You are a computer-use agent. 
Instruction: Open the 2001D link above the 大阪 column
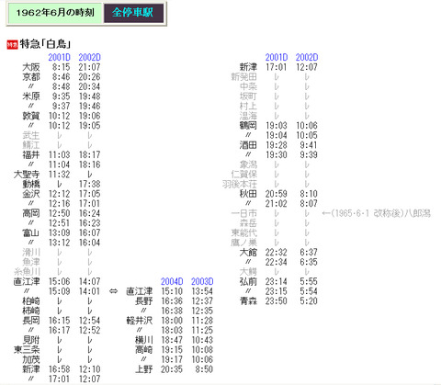pyautogui.click(x=60, y=57)
